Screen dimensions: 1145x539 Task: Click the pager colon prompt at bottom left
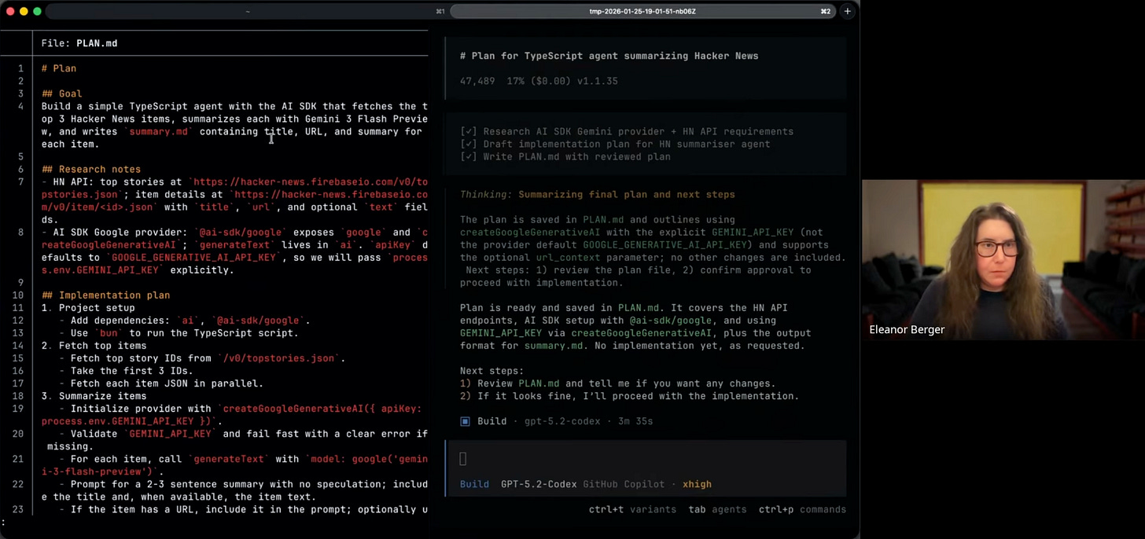point(4,522)
